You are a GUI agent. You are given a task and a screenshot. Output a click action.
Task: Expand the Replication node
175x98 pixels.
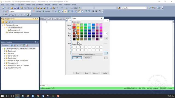(5, 58)
